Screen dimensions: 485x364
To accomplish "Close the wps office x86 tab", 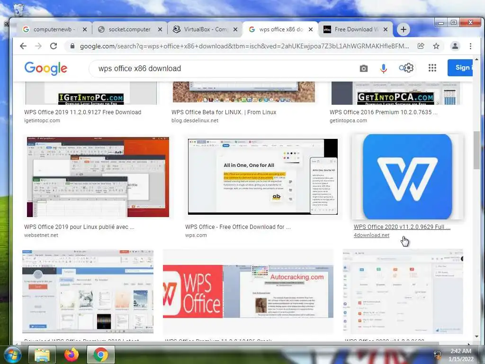I will tap(311, 29).
